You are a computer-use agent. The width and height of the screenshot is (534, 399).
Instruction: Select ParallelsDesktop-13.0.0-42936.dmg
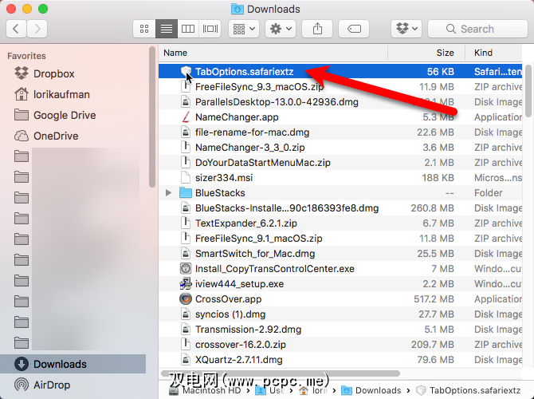point(340,102)
